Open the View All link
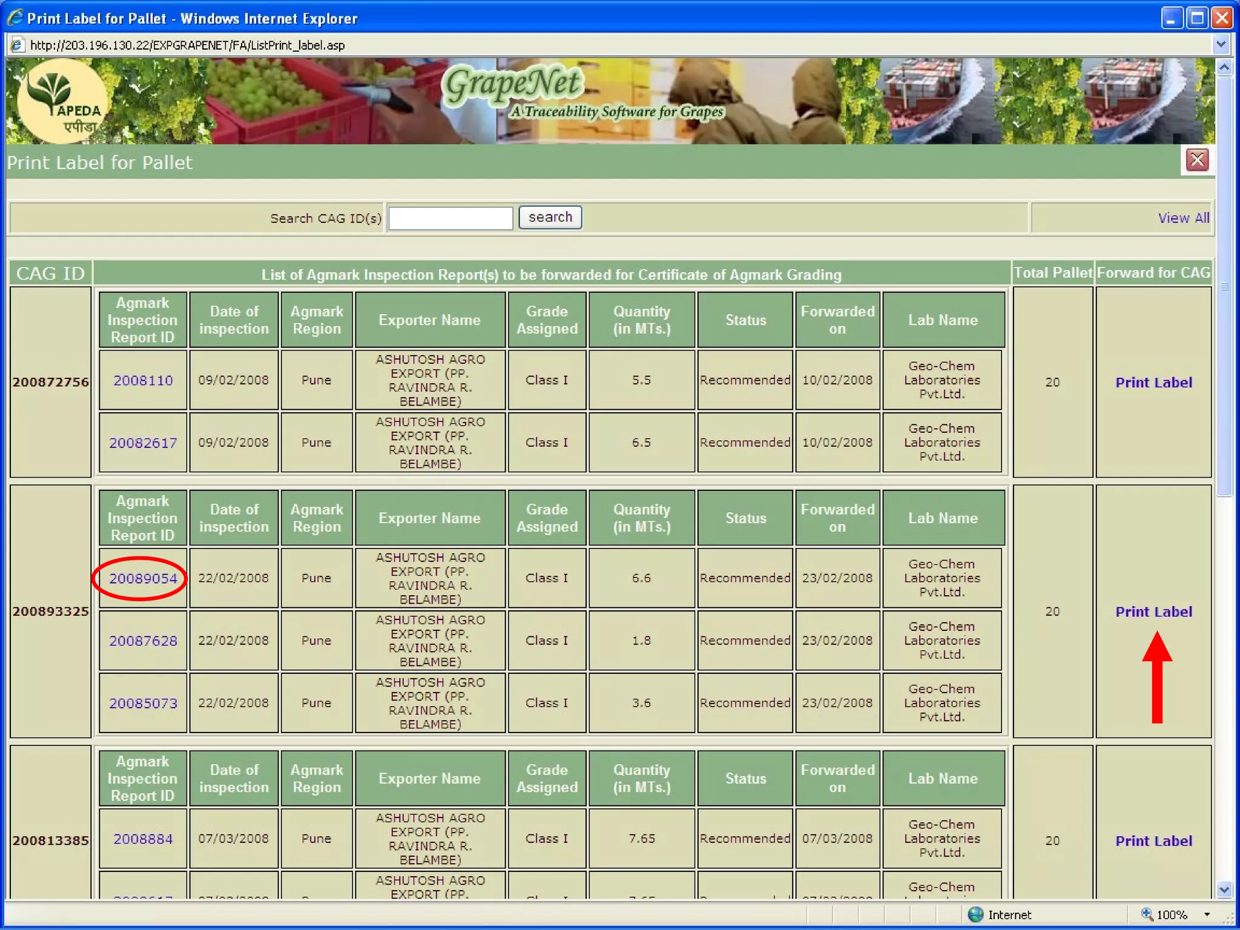Image resolution: width=1240 pixels, height=930 pixels. coord(1183,218)
